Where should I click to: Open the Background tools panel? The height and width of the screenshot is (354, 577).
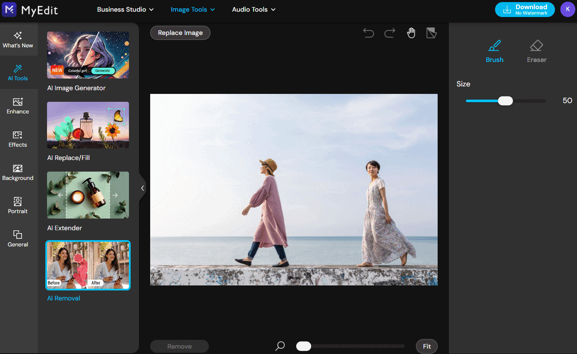tap(17, 172)
